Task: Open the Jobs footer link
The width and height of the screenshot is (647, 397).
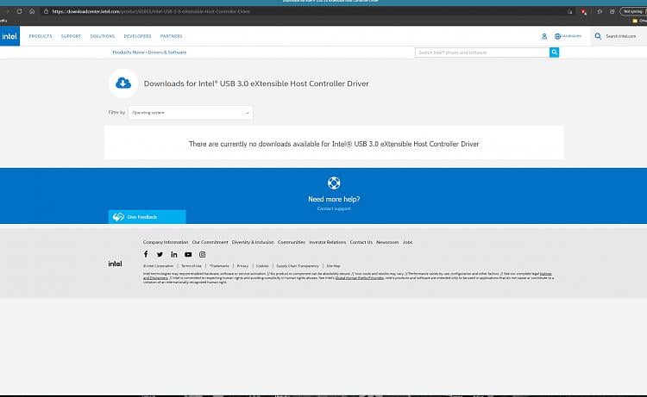Action: (x=408, y=242)
